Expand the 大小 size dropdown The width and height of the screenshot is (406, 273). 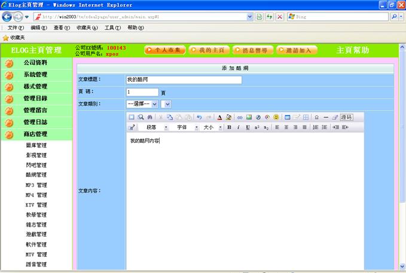click(212, 127)
